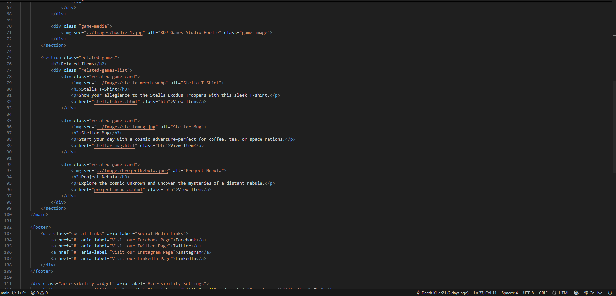Open Copilot status icon in status bar
This screenshot has height=296, width=616.
pyautogui.click(x=576, y=293)
